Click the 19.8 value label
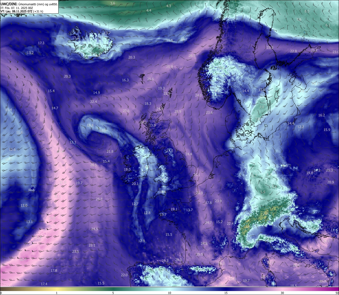339x295 pixels. coord(310,173)
